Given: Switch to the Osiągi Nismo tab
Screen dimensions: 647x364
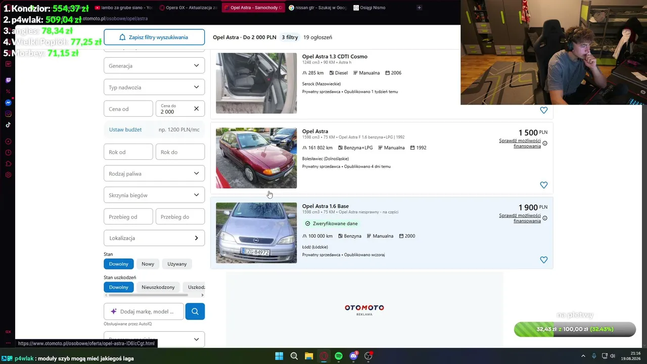Looking at the screenshot, I should (382, 8).
